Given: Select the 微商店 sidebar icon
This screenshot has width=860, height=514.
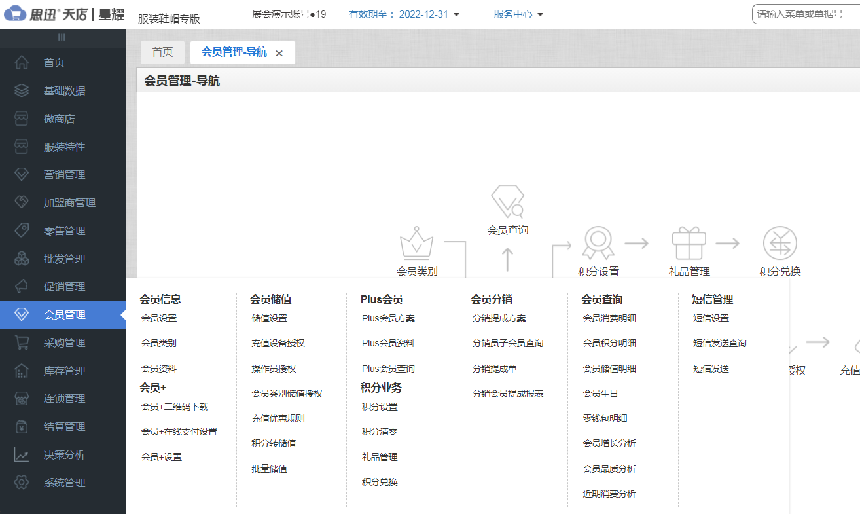Looking at the screenshot, I should 23,118.
